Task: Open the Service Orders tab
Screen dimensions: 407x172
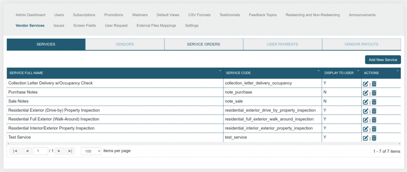Action: click(203, 44)
